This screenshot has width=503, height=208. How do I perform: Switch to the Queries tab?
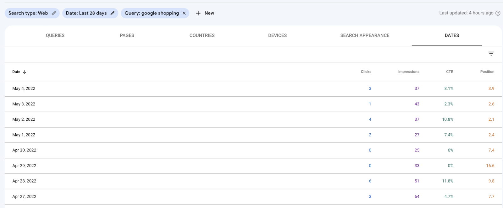[55, 35]
